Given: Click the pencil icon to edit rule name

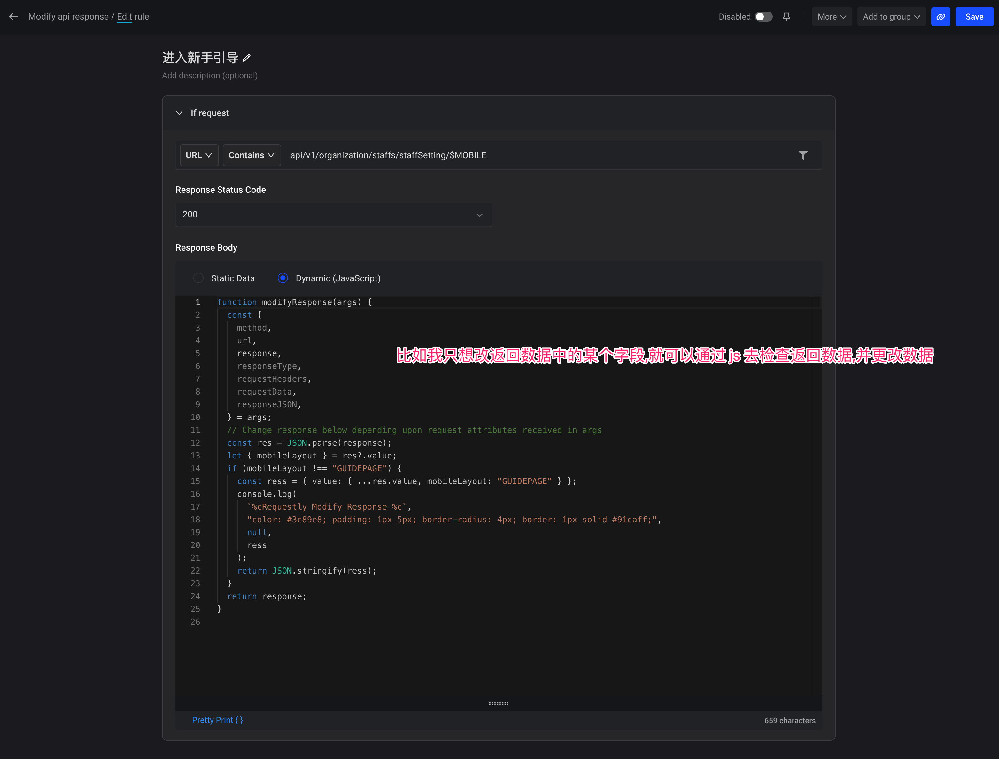Looking at the screenshot, I should [247, 58].
